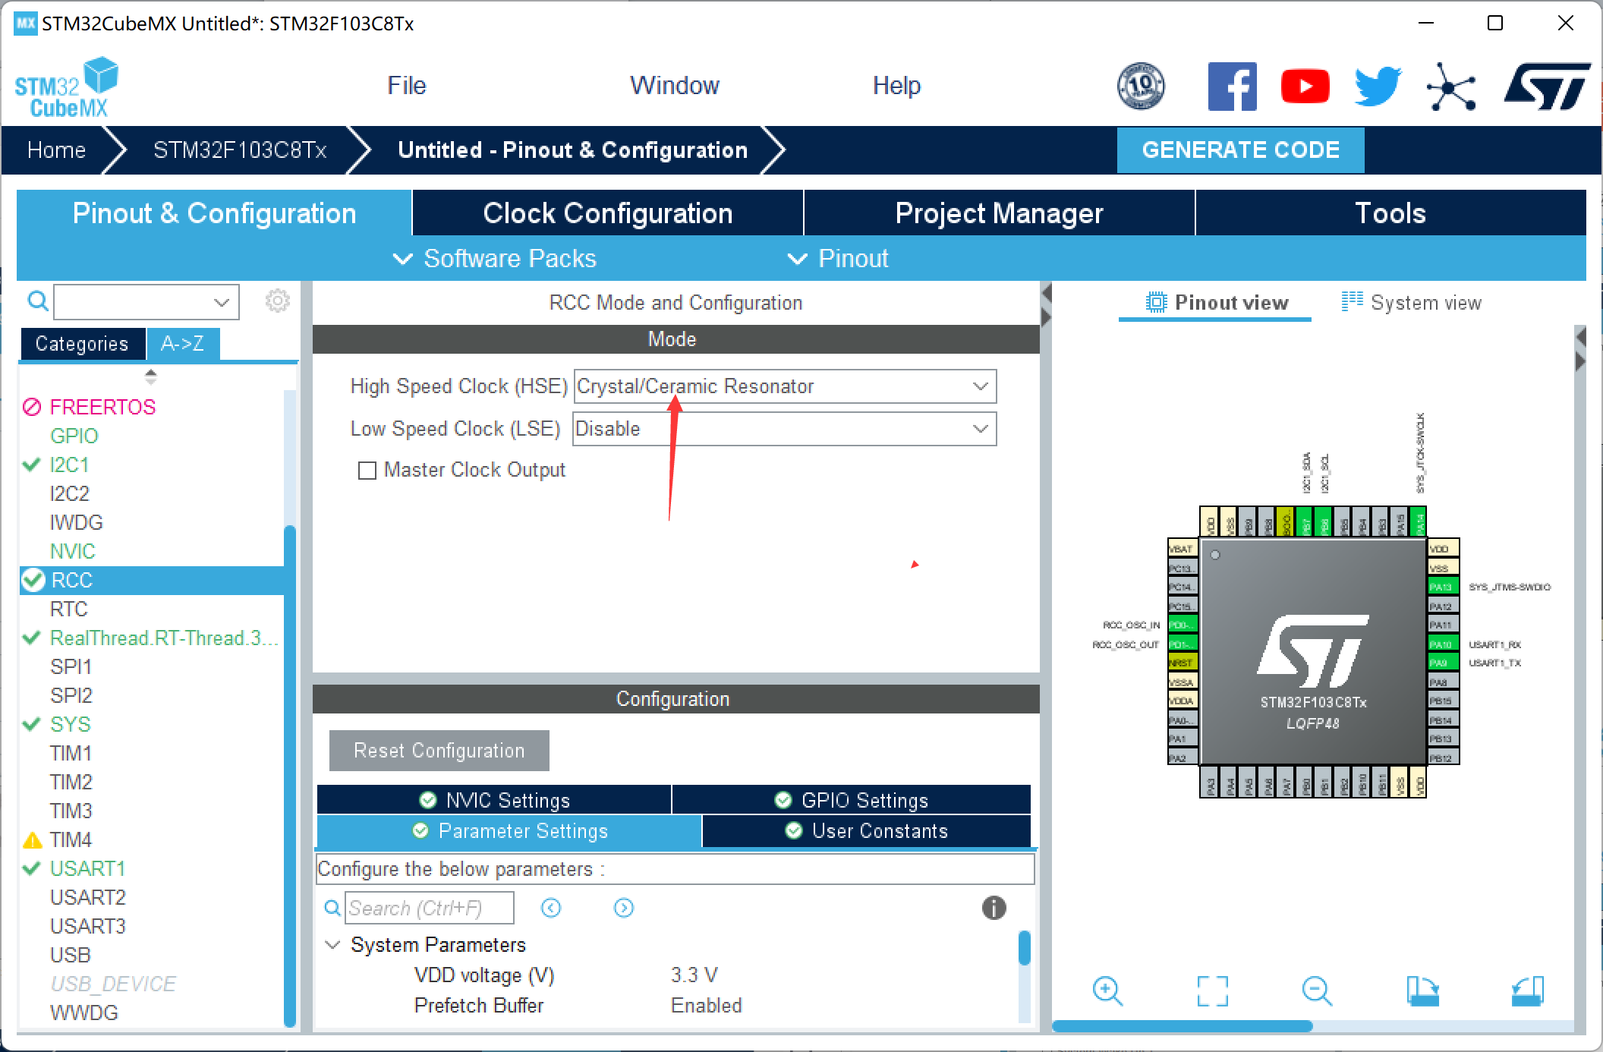Click the fit-to-screen frame icon

(1212, 991)
